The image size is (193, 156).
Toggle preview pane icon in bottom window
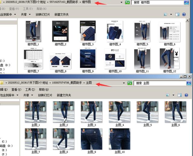pos(180,95)
